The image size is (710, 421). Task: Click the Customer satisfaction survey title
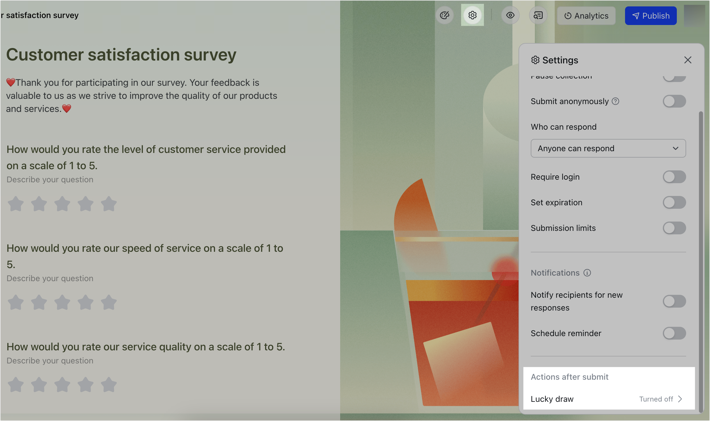(x=121, y=55)
